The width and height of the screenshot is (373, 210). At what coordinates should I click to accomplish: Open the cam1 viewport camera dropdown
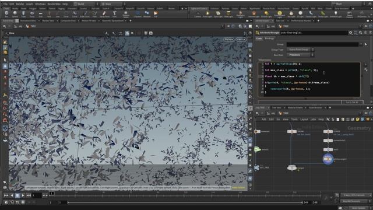pos(241,39)
